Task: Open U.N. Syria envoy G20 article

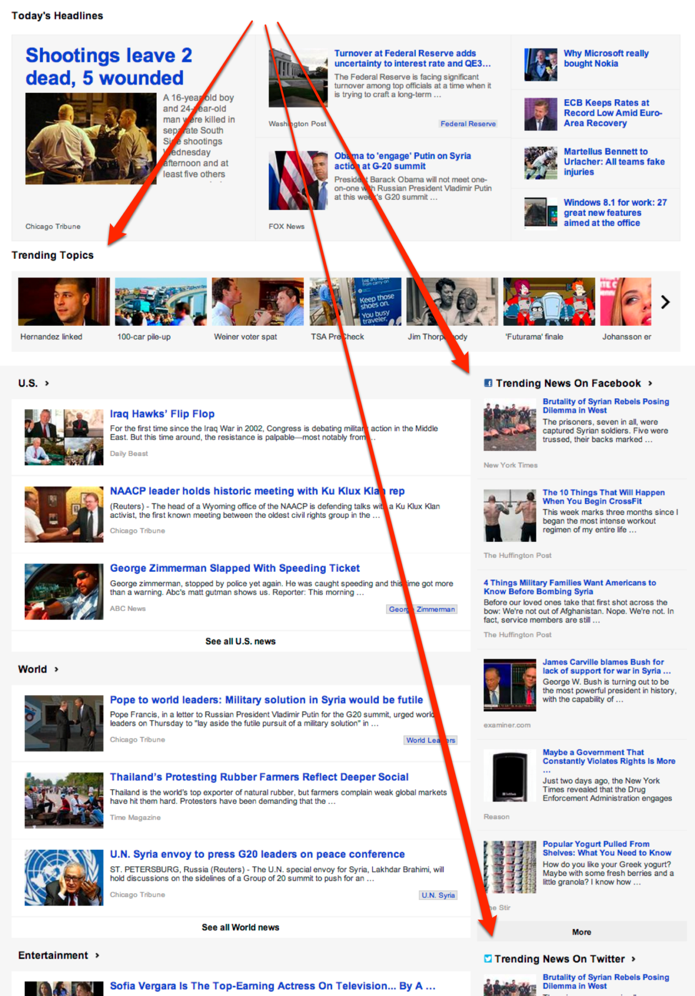Action: click(x=257, y=854)
